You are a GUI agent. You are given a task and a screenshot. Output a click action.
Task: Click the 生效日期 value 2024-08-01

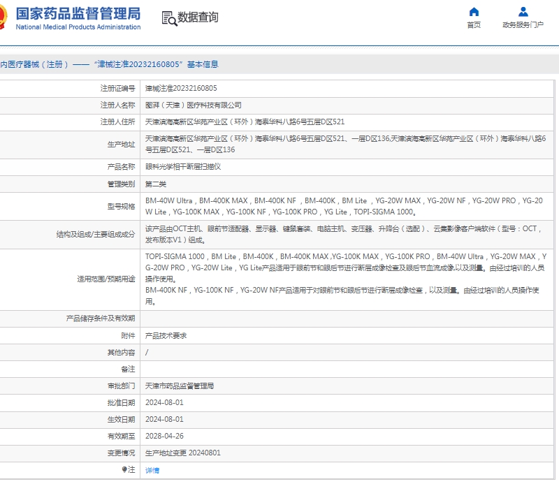[x=164, y=419]
